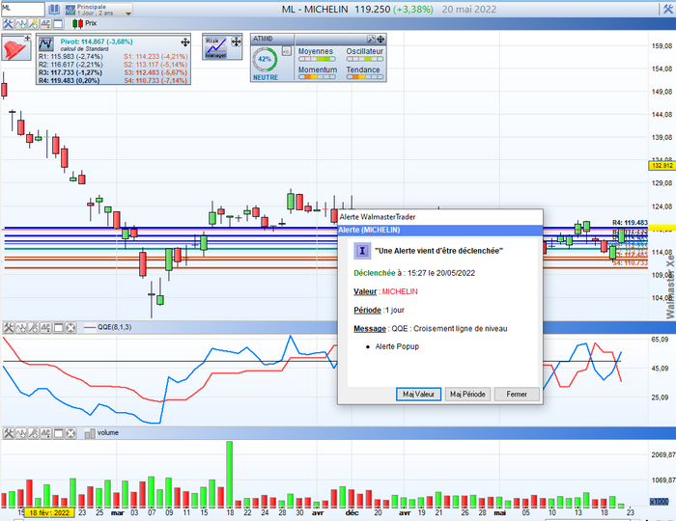The width and height of the screenshot is (676, 521).
Task: Maximize the QQE panel
Action: 58,328
